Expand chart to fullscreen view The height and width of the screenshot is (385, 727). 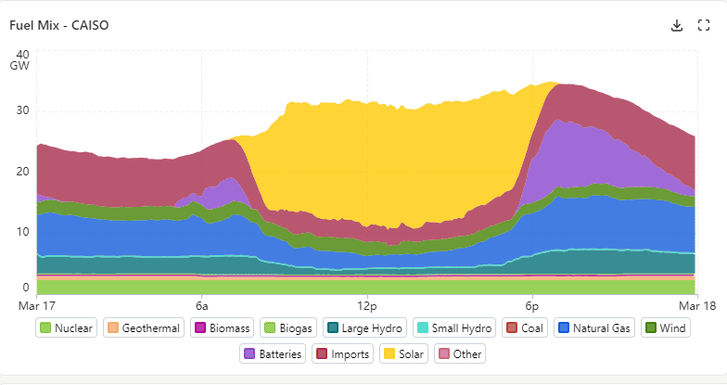point(703,25)
